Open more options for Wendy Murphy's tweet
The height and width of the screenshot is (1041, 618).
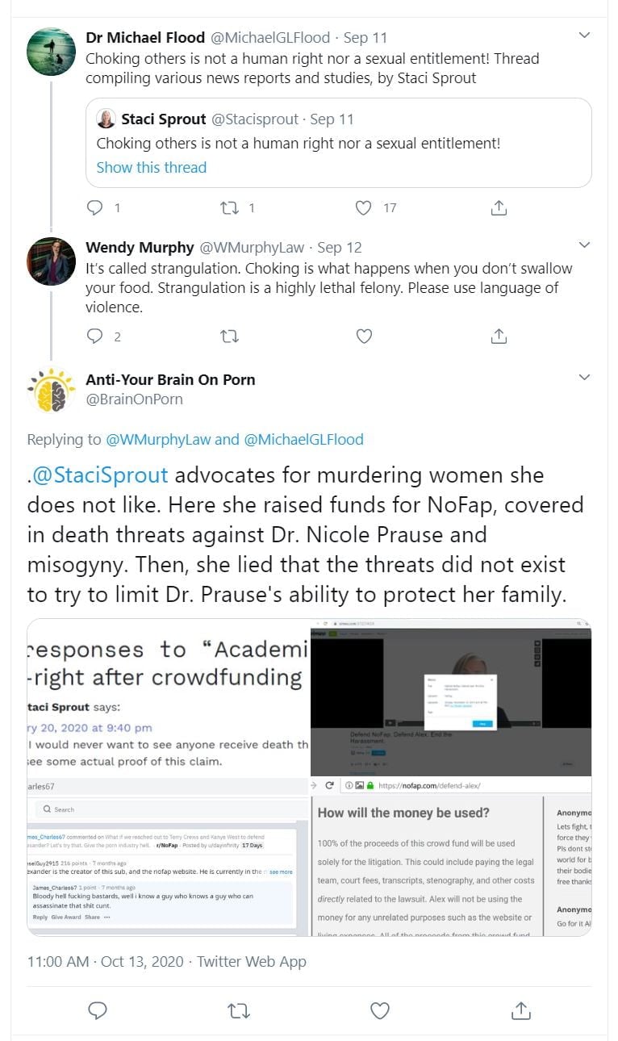pos(585,245)
